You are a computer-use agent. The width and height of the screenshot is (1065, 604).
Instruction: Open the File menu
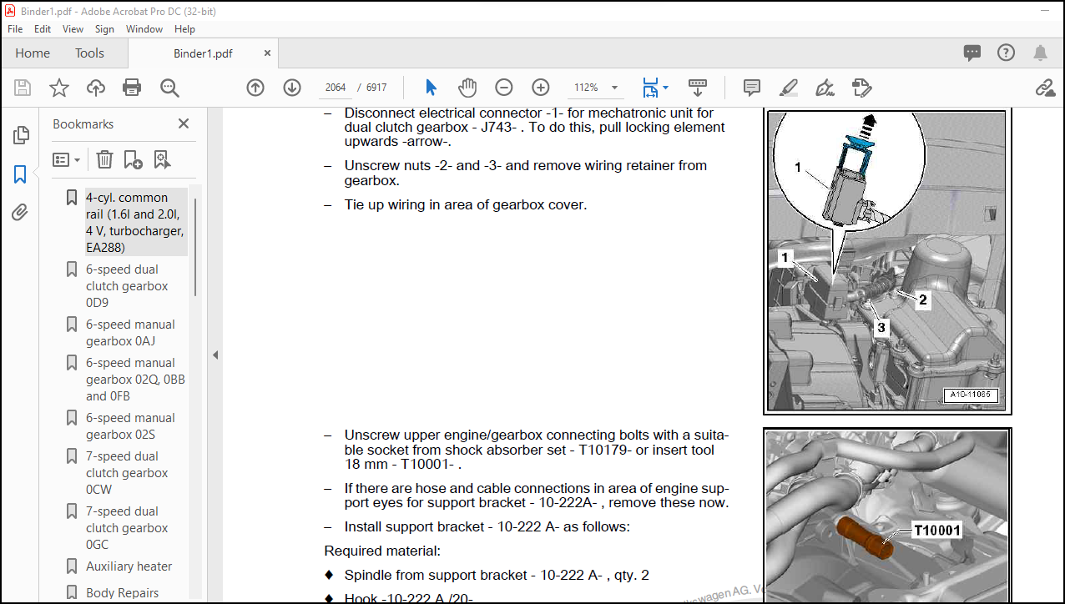[15, 28]
